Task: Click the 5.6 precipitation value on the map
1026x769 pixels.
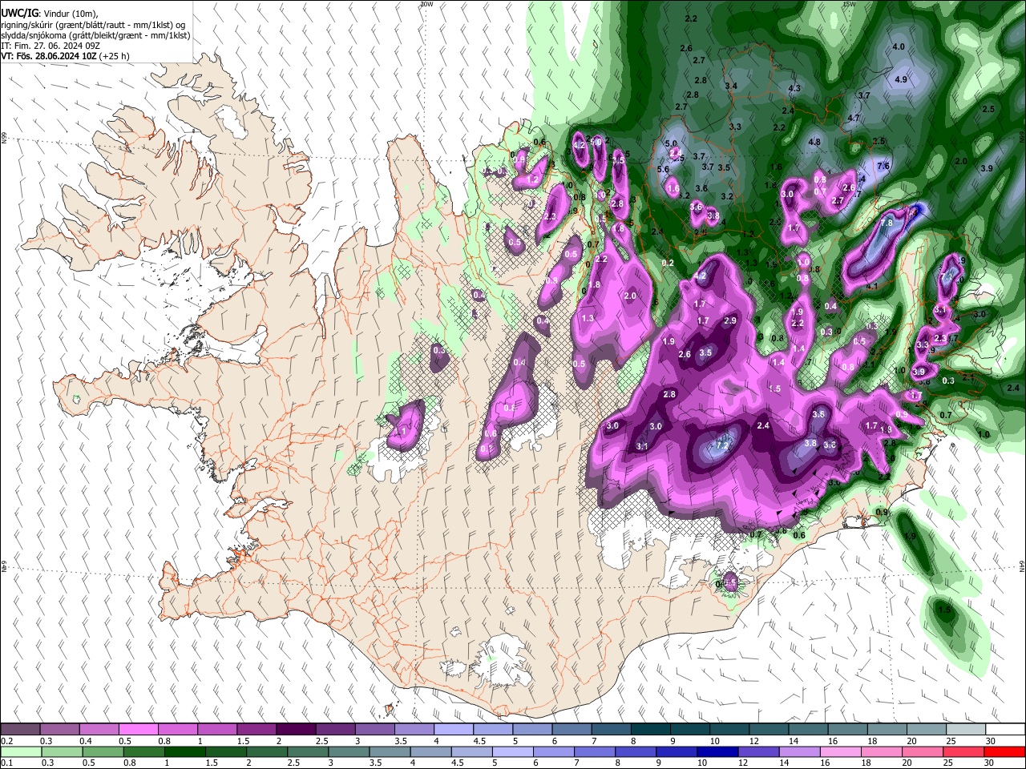Action: coord(663,169)
